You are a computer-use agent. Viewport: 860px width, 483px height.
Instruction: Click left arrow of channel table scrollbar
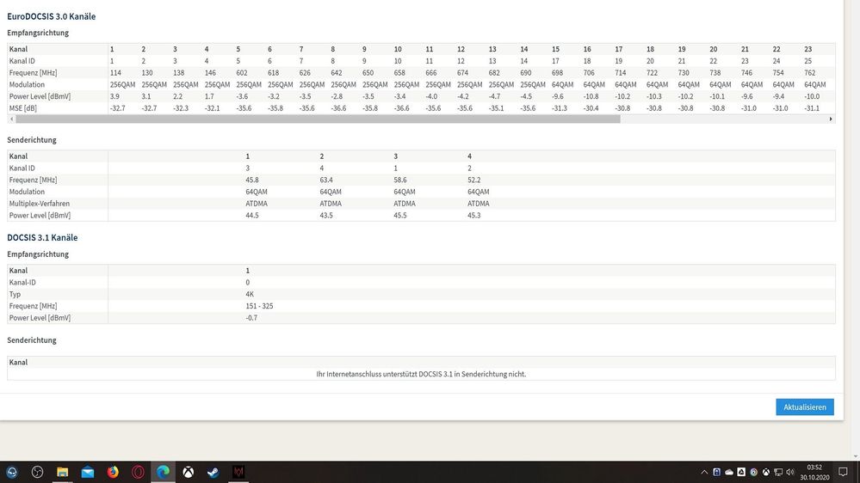point(11,119)
